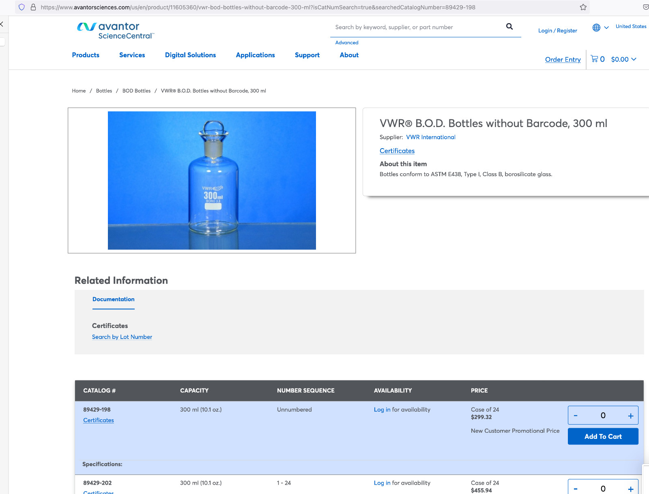
Task: Click New Customer Promotional Price text
Action: tap(515, 431)
